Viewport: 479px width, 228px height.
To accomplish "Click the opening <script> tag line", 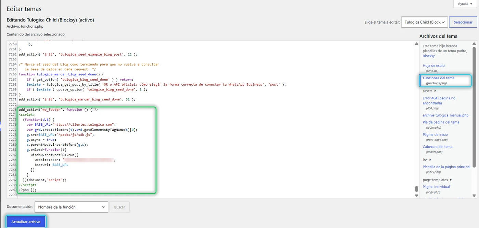I will pos(27,115).
